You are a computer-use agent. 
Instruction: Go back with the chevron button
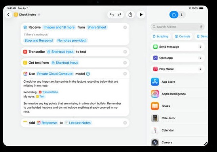(x=8, y=15)
